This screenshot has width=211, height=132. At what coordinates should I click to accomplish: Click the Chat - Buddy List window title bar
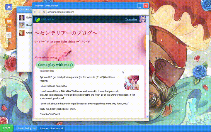(x=25, y=10)
